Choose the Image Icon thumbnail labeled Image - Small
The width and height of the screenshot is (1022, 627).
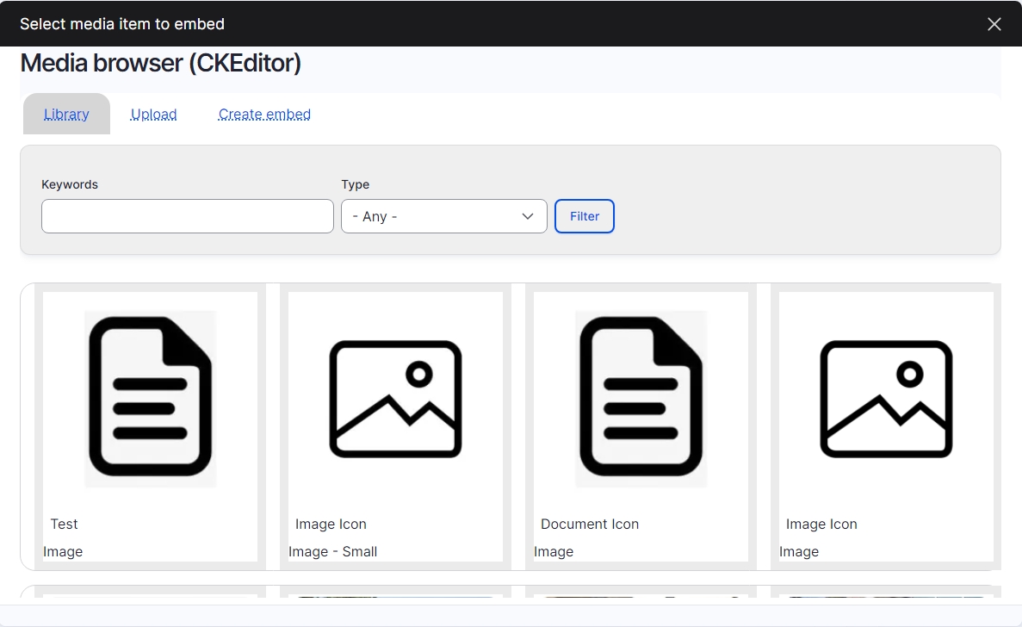(396, 398)
